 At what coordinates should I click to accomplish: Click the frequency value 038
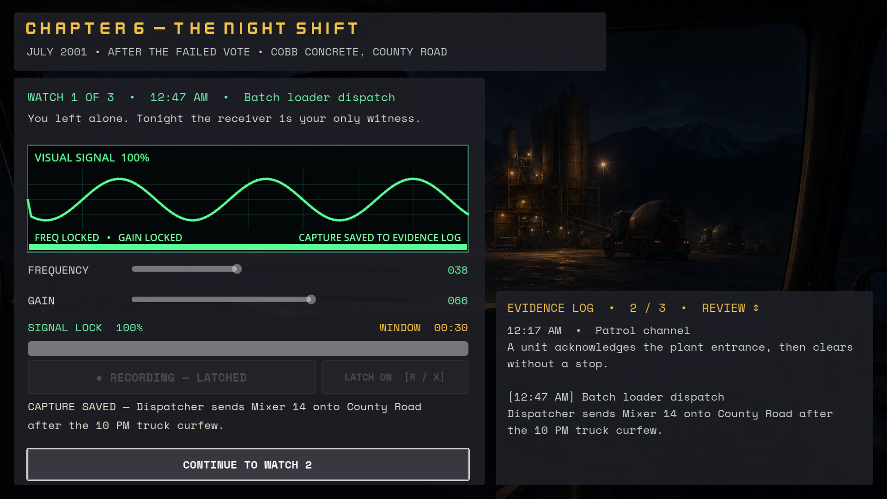(457, 270)
